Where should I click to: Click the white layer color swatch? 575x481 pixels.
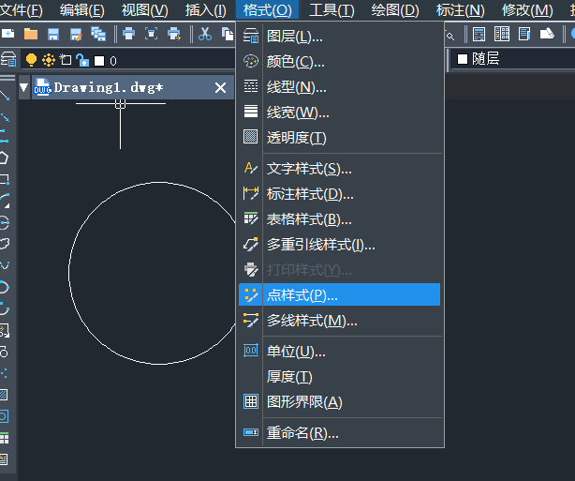[x=99, y=61]
